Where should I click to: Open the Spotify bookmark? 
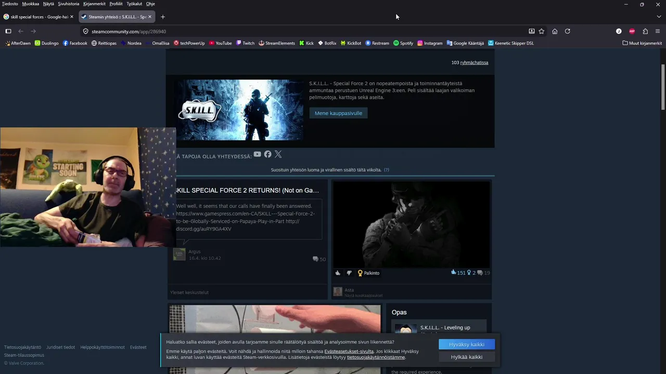point(403,43)
